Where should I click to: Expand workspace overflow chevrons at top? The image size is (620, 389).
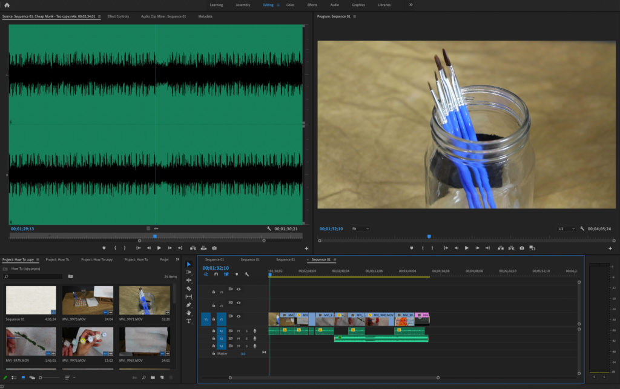coord(411,5)
